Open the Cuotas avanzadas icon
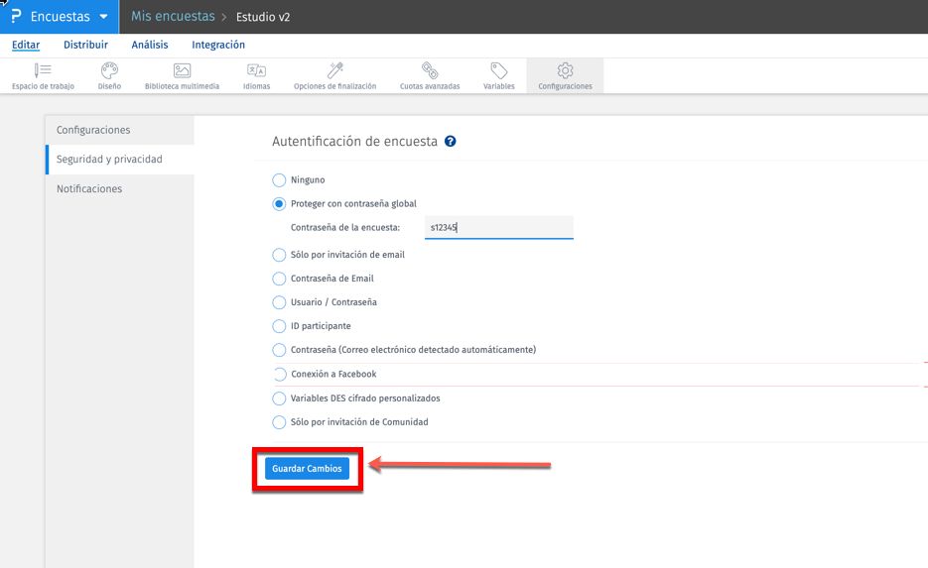928x568 pixels. (x=430, y=71)
